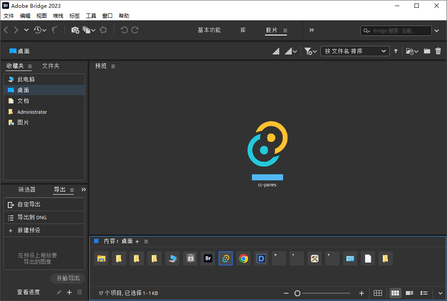Screen dimensions: 447x301
Task: Toggle grid lock view in status bar
Action: (378, 293)
